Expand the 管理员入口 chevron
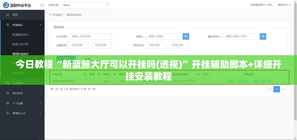Viewport: 297px width, 140px height. point(40,113)
